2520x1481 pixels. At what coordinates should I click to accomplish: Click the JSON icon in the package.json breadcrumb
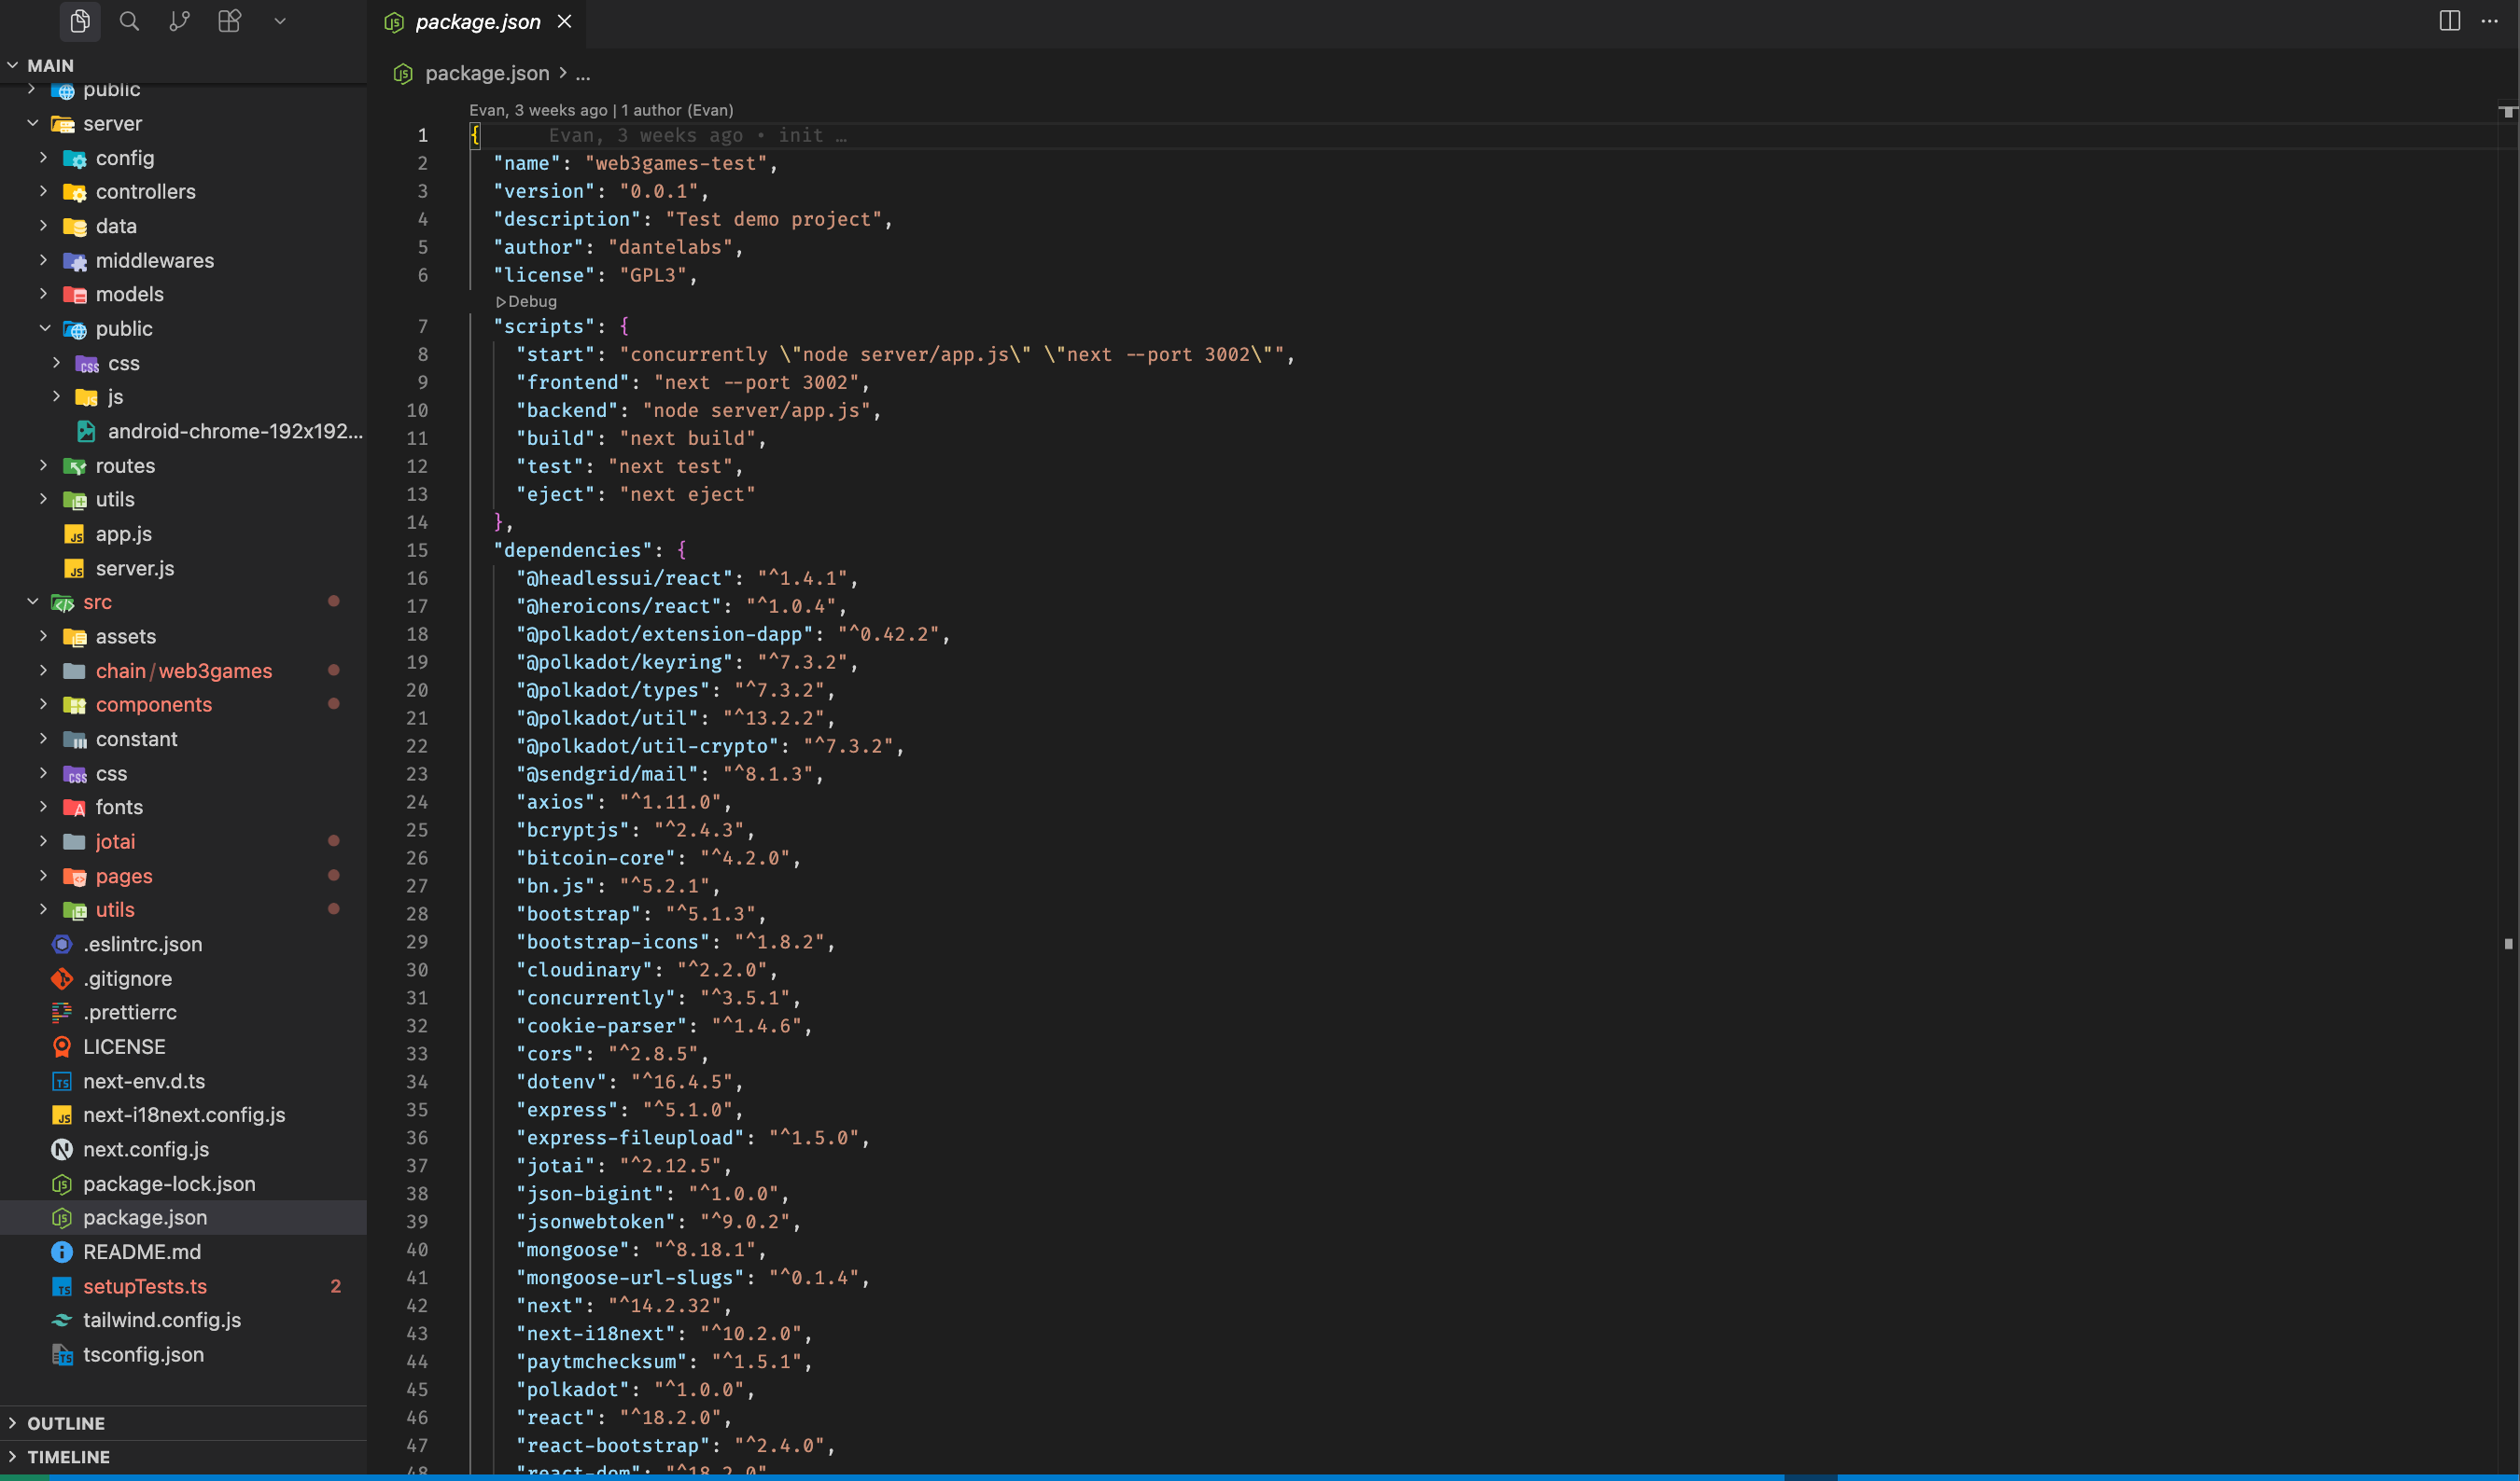coord(403,73)
